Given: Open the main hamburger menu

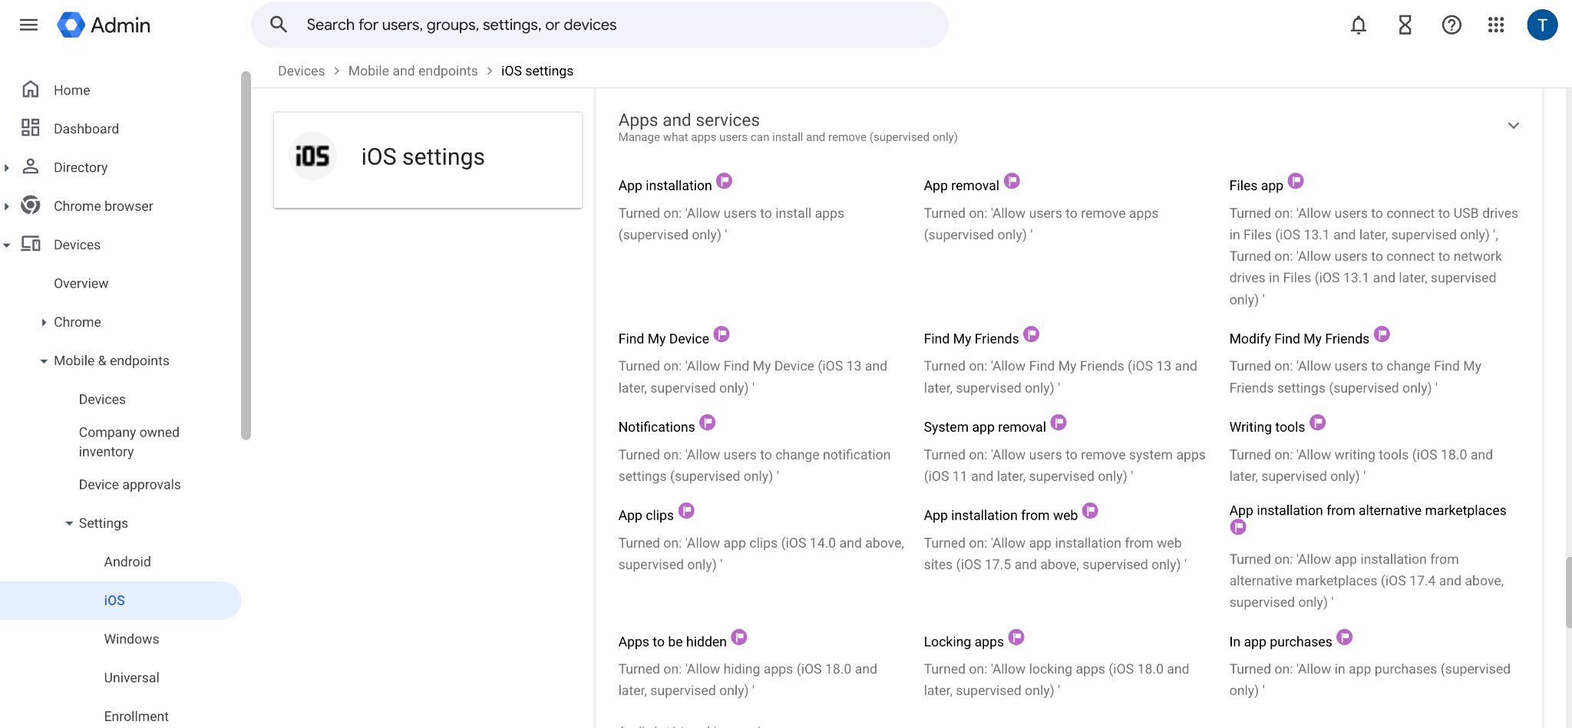Looking at the screenshot, I should tap(28, 25).
